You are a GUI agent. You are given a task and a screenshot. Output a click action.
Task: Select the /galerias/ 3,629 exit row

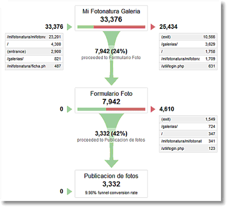tap(188, 44)
